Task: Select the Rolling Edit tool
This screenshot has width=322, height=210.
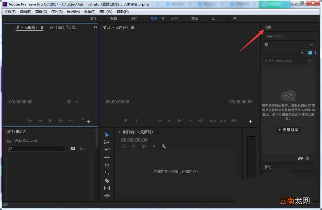Action: [107, 165]
